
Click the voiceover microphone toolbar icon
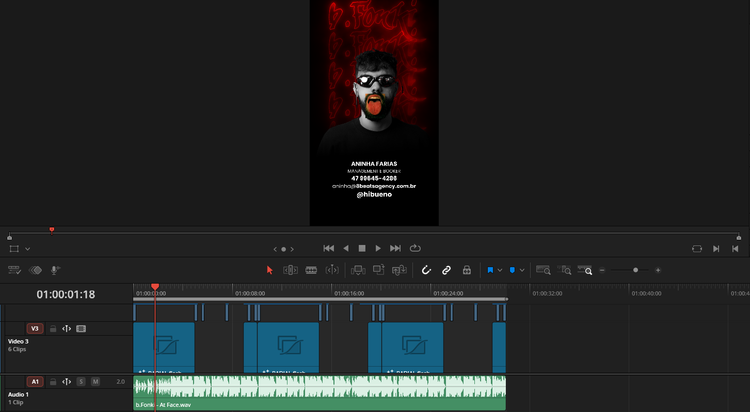pyautogui.click(x=55, y=270)
